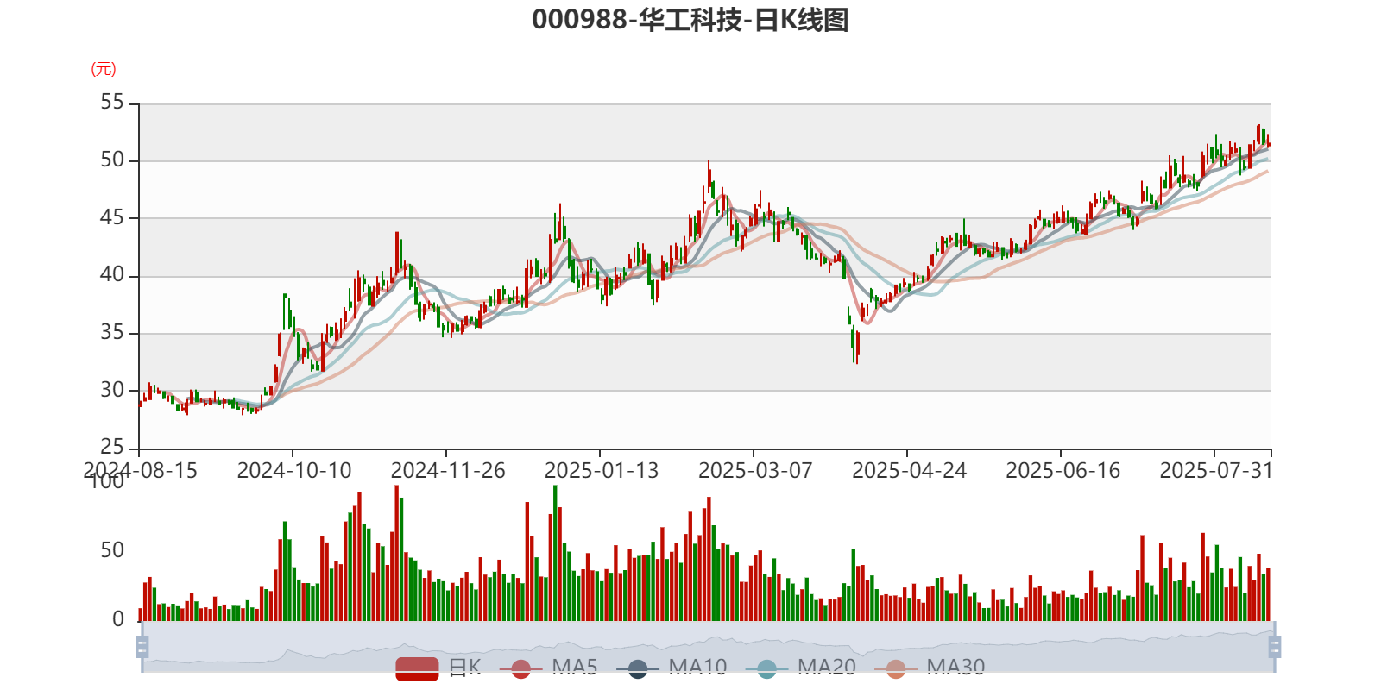Click the 55 price axis label
The width and height of the screenshot is (1381, 690).
(112, 103)
